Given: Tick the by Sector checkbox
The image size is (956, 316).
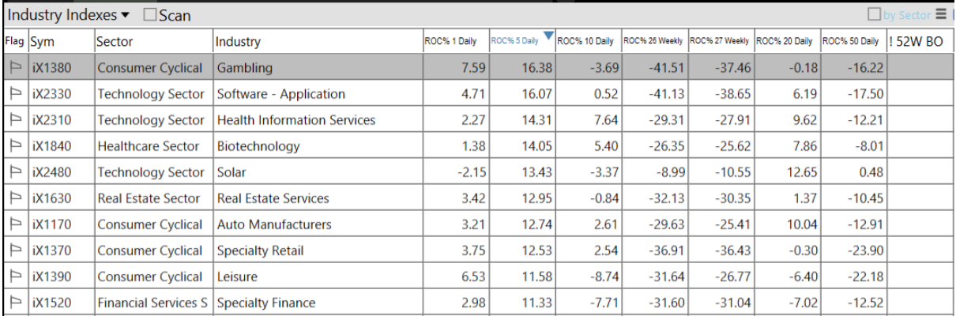Looking at the screenshot, I should click(875, 14).
